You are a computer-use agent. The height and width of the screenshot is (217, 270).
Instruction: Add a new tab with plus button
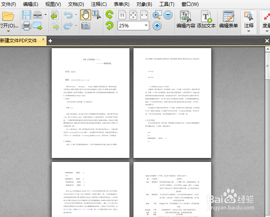pyautogui.click(x=50, y=41)
